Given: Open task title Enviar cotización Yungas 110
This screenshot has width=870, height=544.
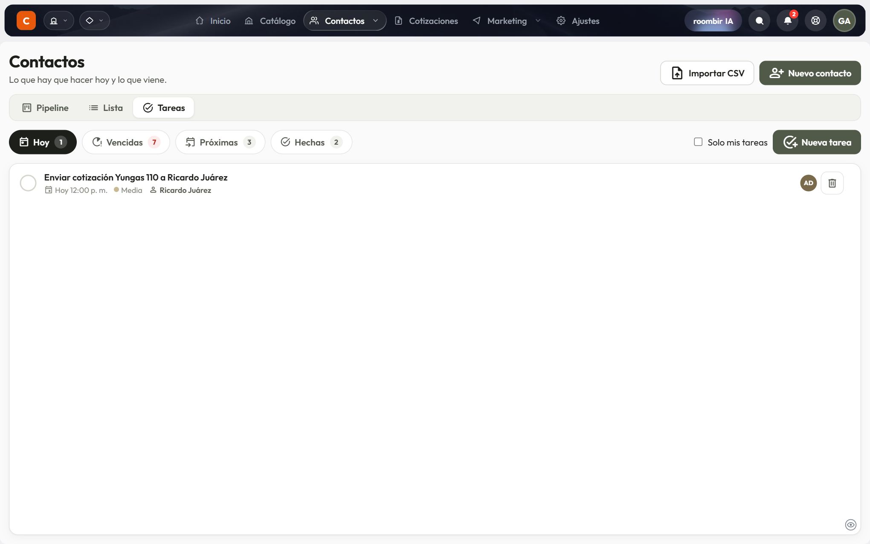Looking at the screenshot, I should 136,177.
